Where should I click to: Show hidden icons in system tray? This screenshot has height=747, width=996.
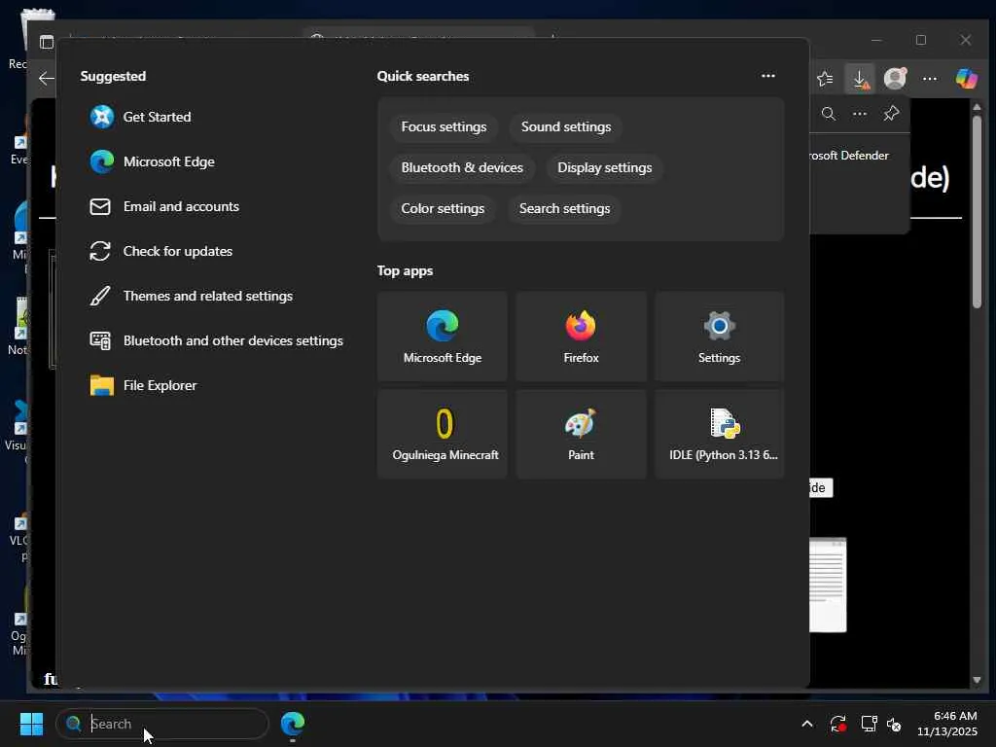(806, 724)
